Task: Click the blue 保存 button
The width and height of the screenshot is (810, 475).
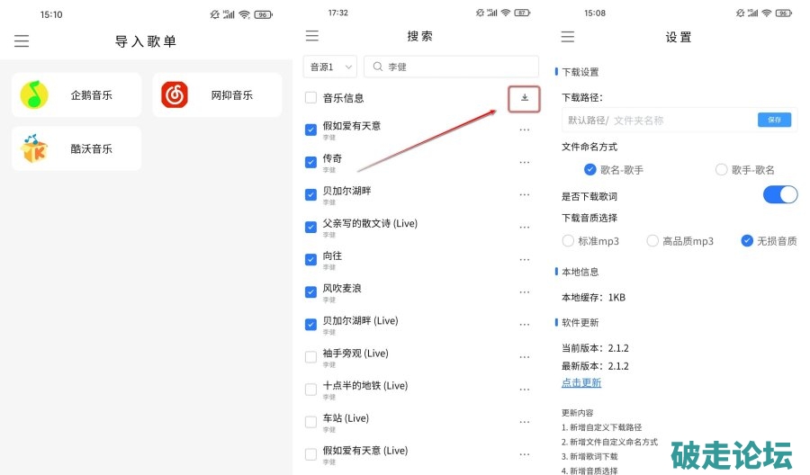Action: [x=774, y=120]
